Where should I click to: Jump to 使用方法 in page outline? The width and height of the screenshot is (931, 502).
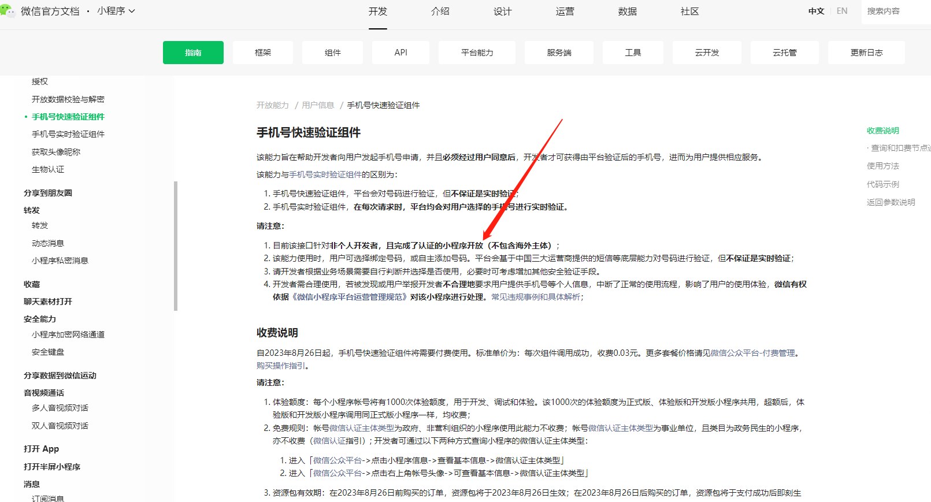(x=883, y=166)
